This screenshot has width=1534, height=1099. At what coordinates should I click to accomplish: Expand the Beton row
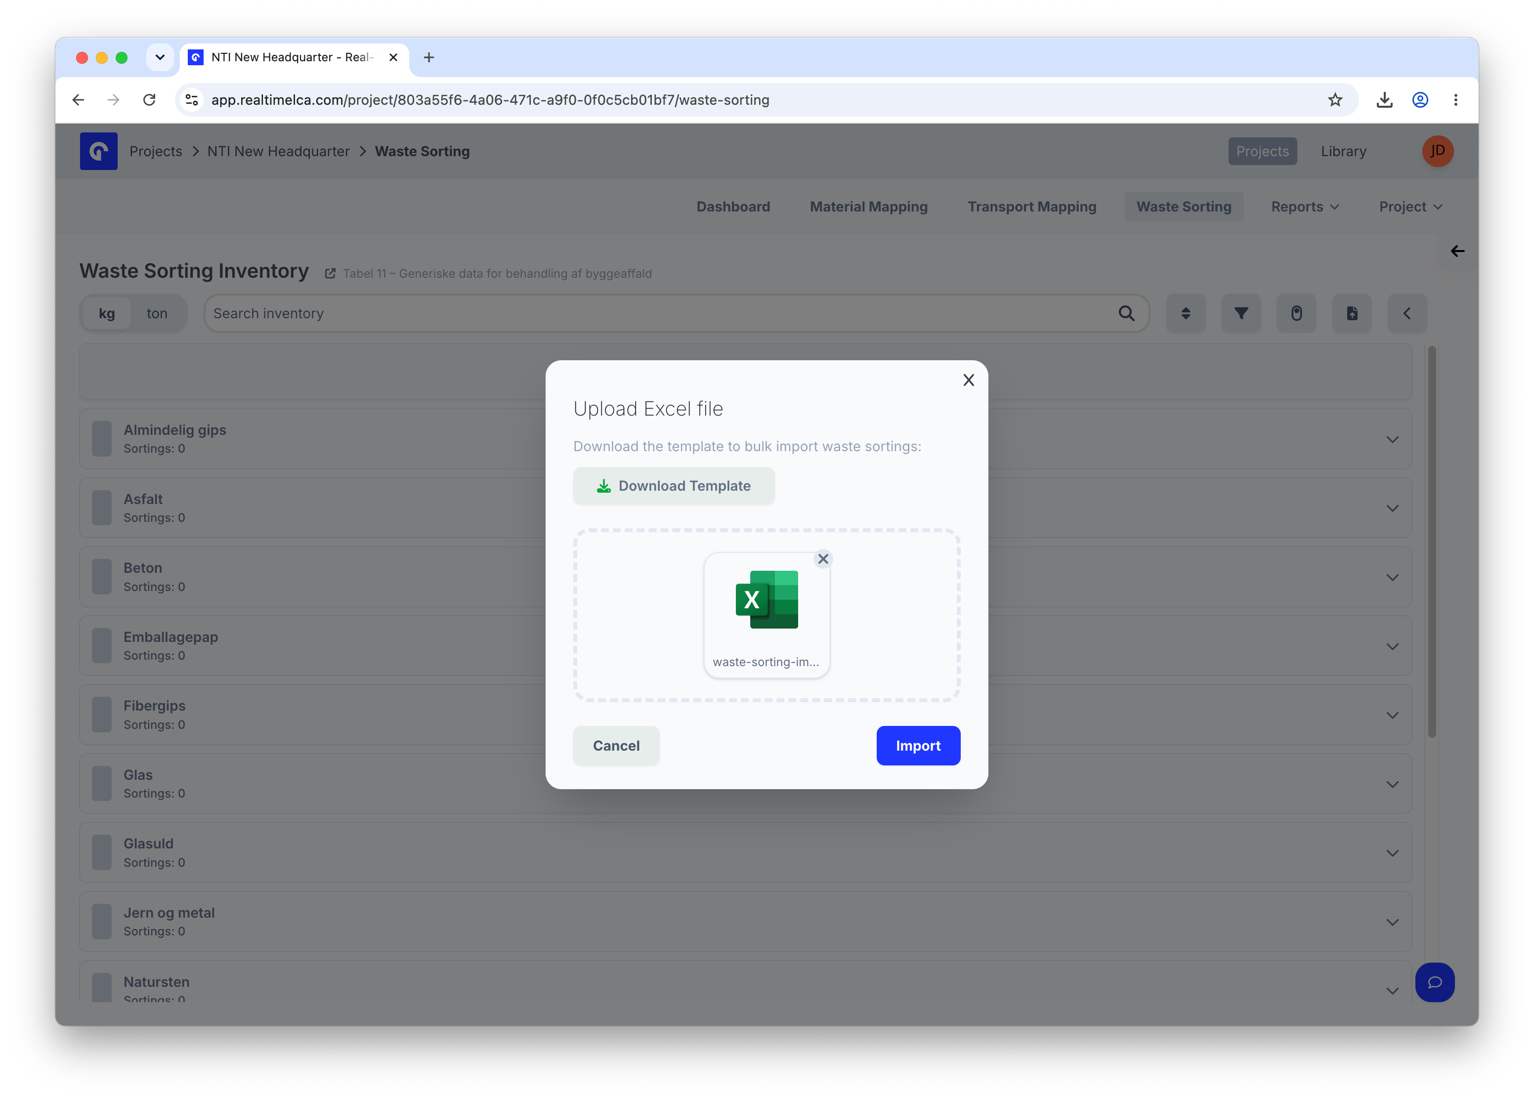pos(1392,577)
